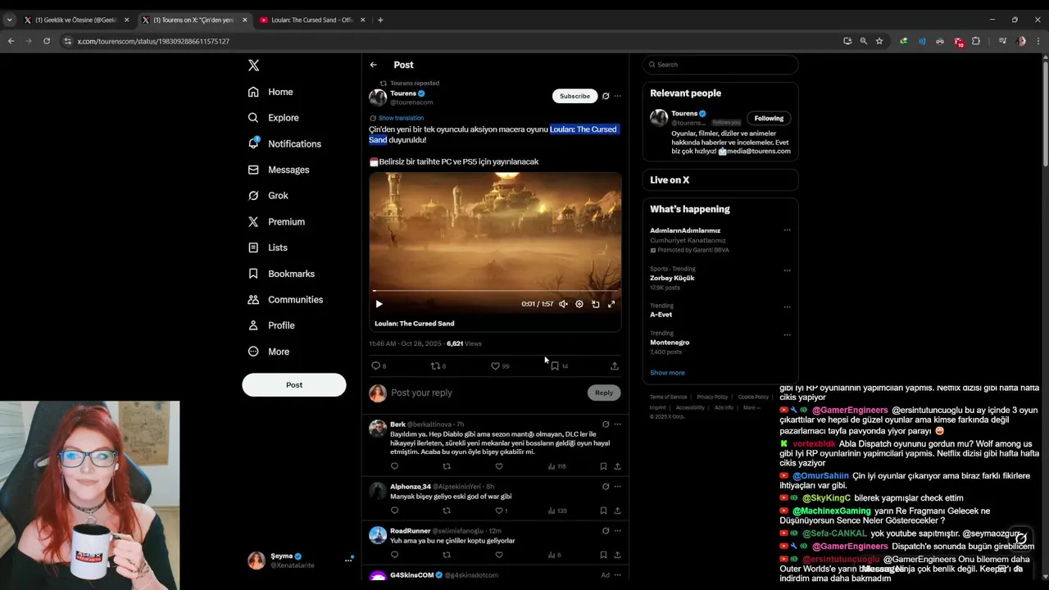Play the Loulan: The Cursed Sand video
This screenshot has width=1049, height=590.
pyautogui.click(x=379, y=304)
